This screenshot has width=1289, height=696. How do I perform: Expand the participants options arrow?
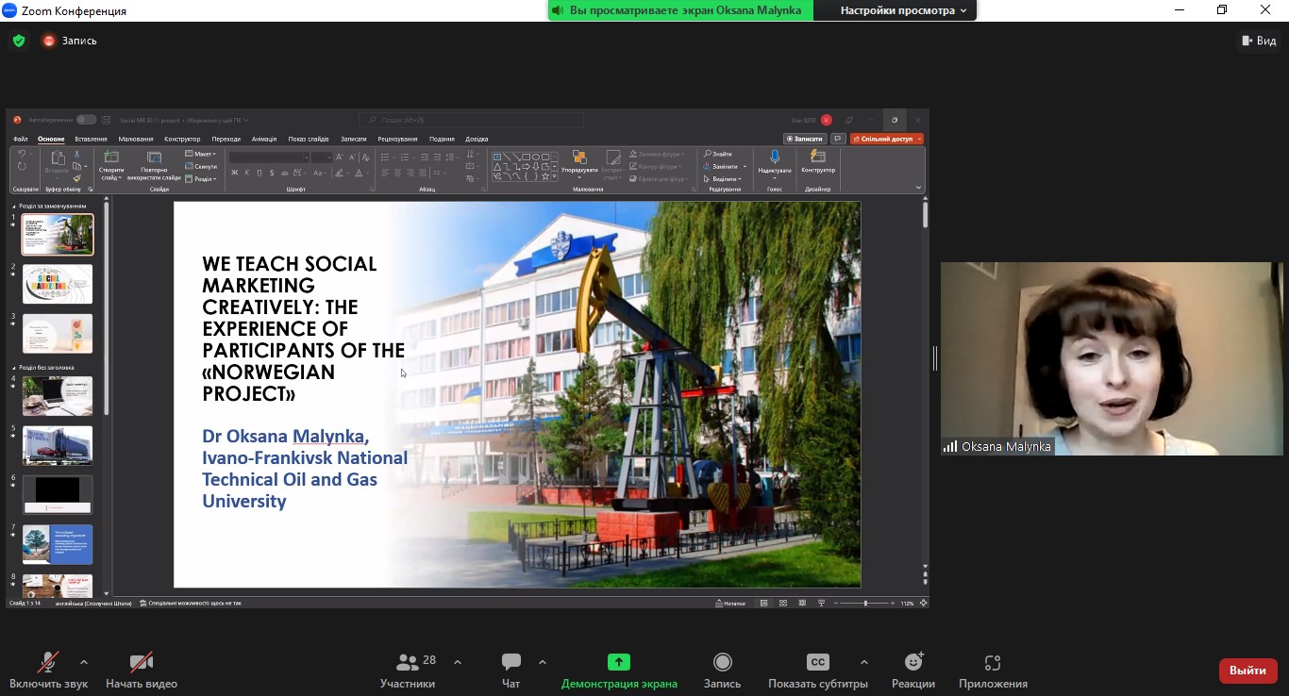pyautogui.click(x=458, y=662)
